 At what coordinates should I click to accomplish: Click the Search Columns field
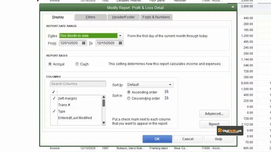point(78,84)
